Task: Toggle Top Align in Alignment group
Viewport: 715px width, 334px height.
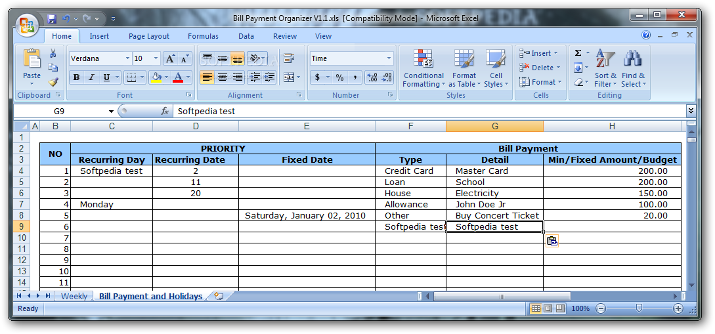Action: click(x=207, y=58)
